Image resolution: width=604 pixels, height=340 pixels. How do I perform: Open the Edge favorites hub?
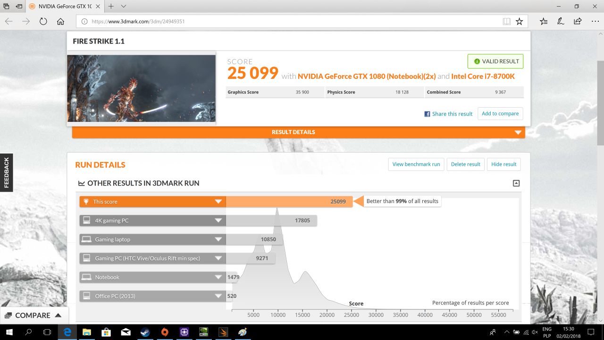coord(544,21)
